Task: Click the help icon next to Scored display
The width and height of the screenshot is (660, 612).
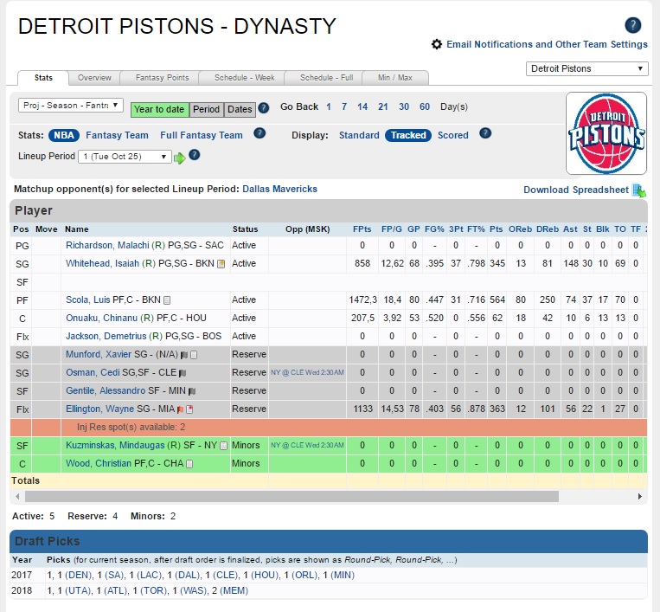Action: point(485,134)
